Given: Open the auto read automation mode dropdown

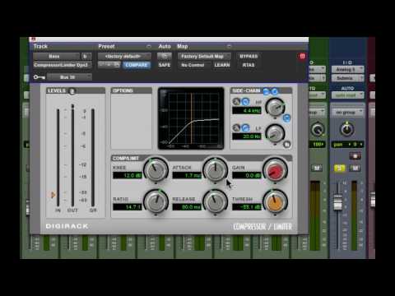Looking at the screenshot, I should [347, 95].
